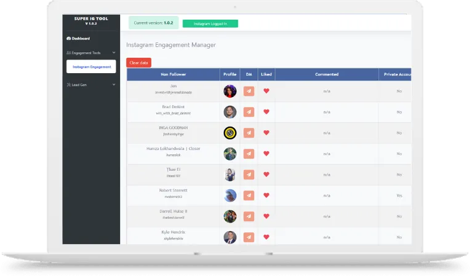470x276 pixels.
Task: Click the No value in Brad DeWint's row
Action: (399, 112)
